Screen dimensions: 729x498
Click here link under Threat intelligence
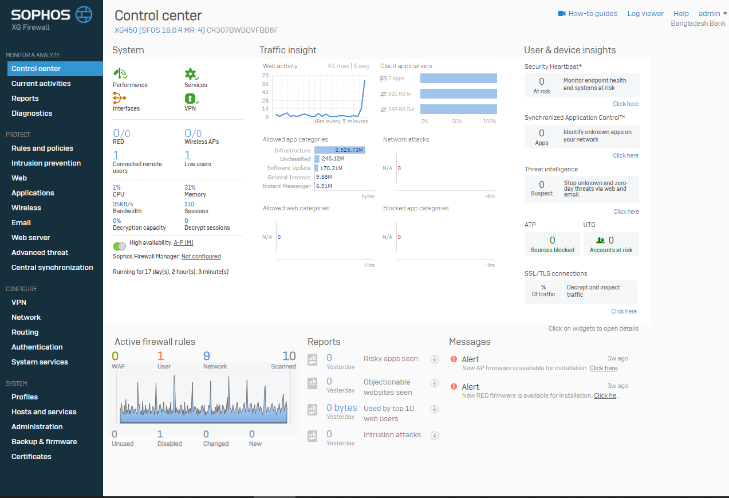626,212
